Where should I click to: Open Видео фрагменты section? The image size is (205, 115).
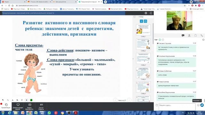(29, 107)
